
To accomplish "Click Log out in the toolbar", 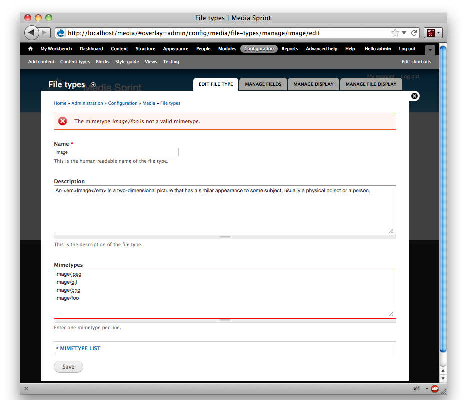I will 407,49.
